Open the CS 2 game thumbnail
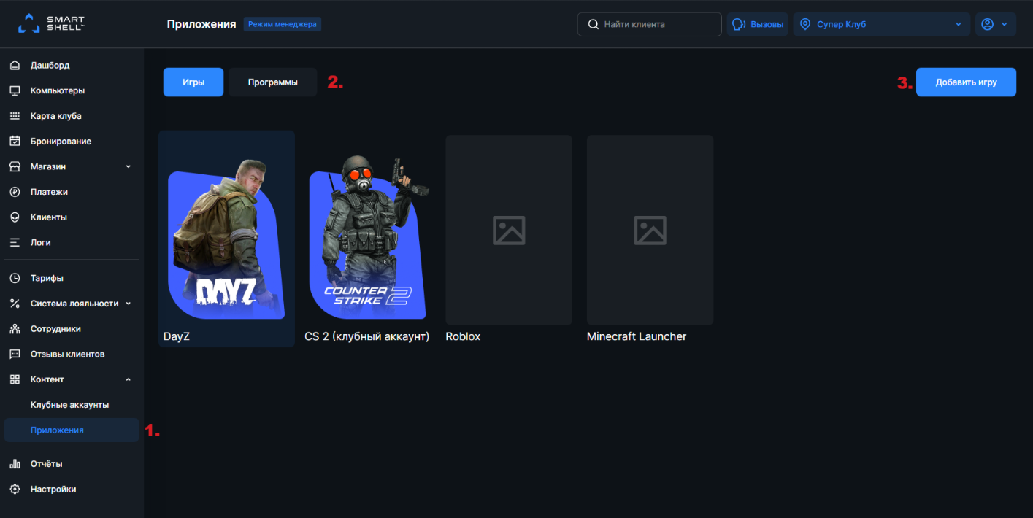Viewport: 1033px width, 518px height. click(x=367, y=237)
